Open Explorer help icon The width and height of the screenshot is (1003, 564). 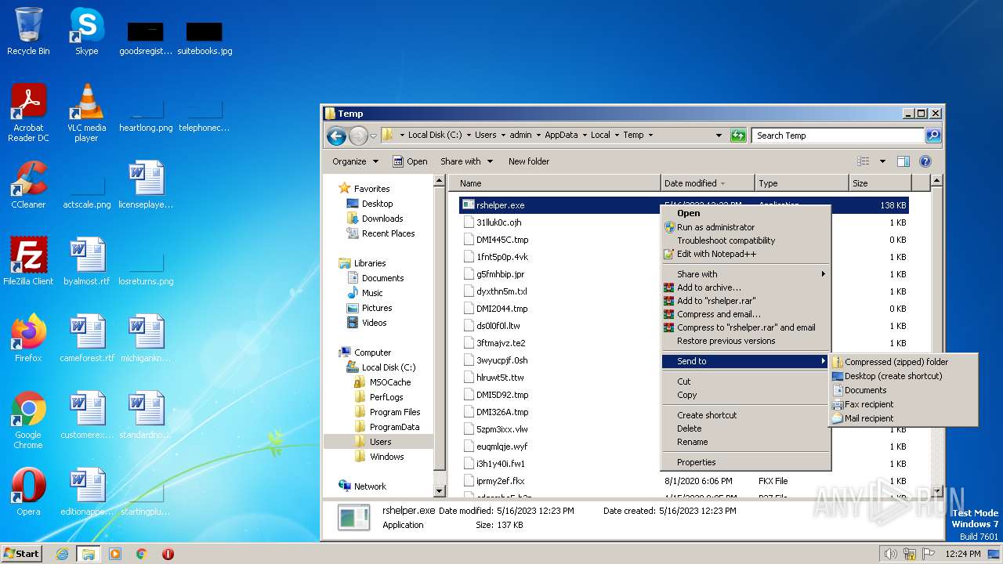point(925,161)
